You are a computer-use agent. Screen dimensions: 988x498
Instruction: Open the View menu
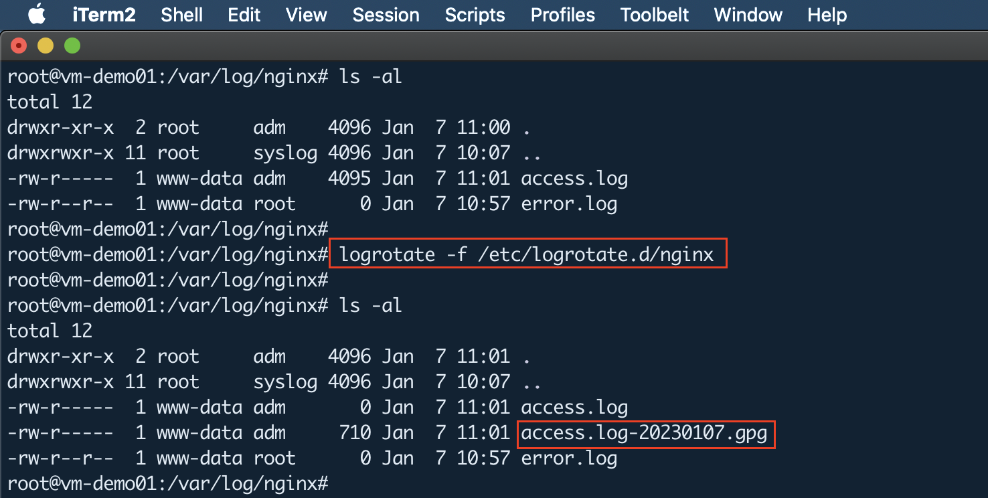307,15
